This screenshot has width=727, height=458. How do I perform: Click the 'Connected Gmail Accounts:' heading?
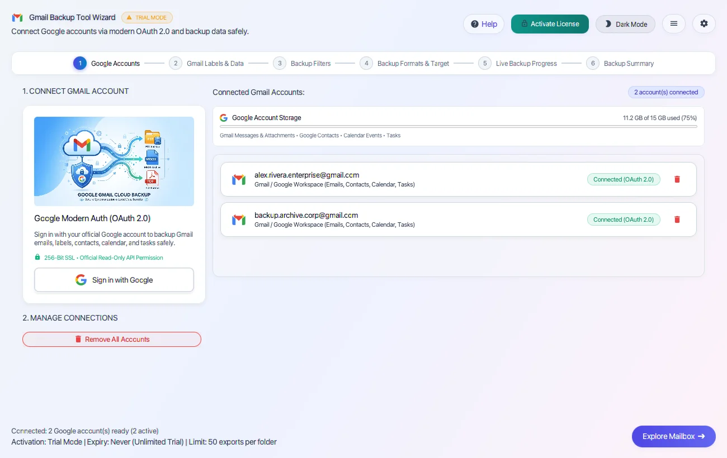pos(258,92)
